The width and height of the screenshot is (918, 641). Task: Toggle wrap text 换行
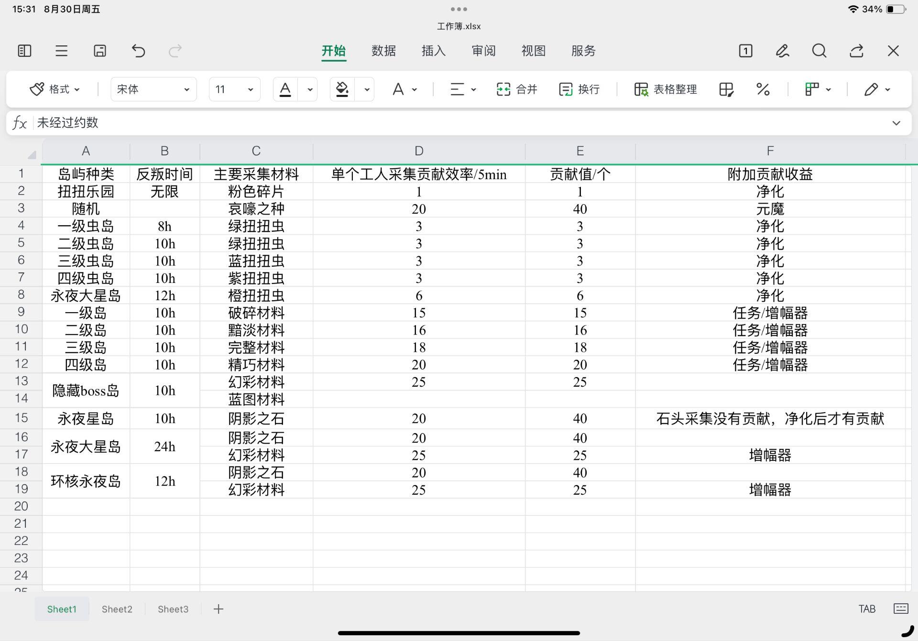[x=579, y=89]
